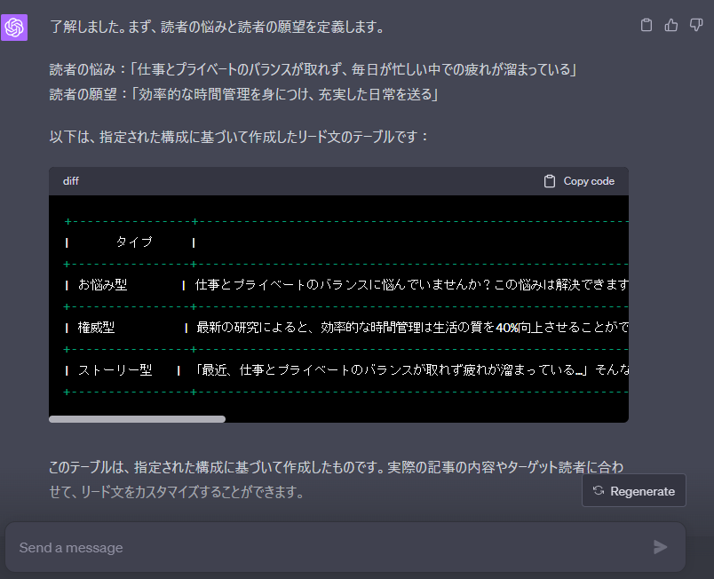
Task: Click the sentence starting '以下は、指定された構成'
Action: click(x=239, y=137)
